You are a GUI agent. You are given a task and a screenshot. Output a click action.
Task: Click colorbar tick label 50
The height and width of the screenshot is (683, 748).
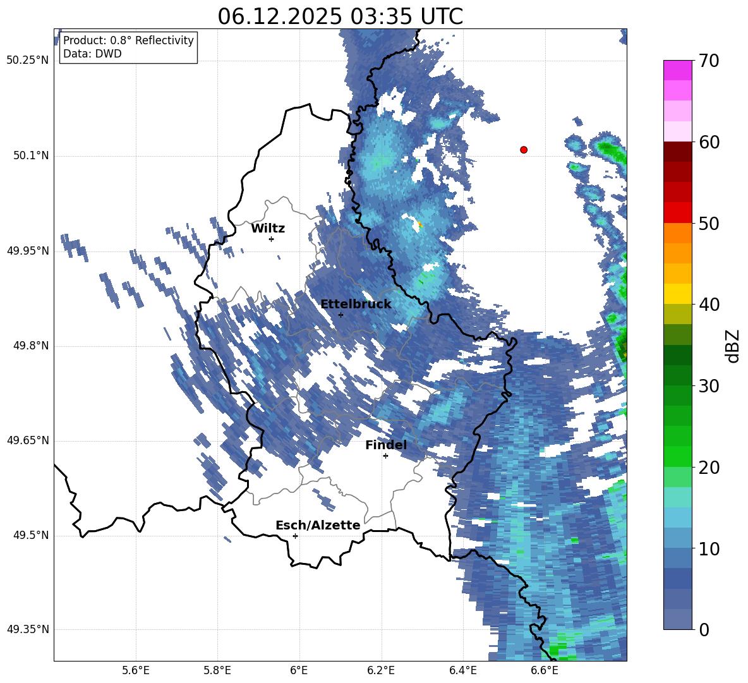pyautogui.click(x=709, y=223)
